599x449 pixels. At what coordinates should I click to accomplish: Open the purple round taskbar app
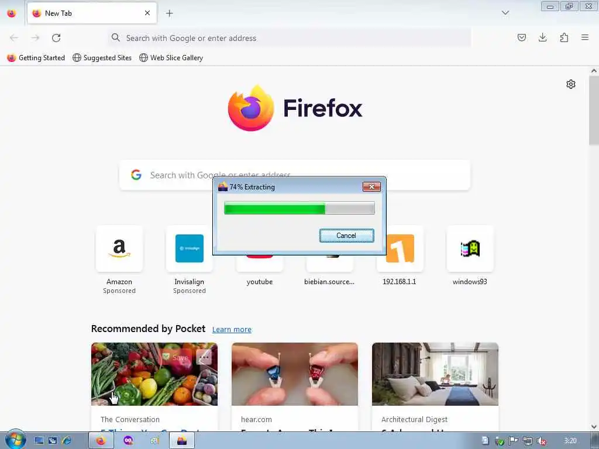click(x=129, y=441)
